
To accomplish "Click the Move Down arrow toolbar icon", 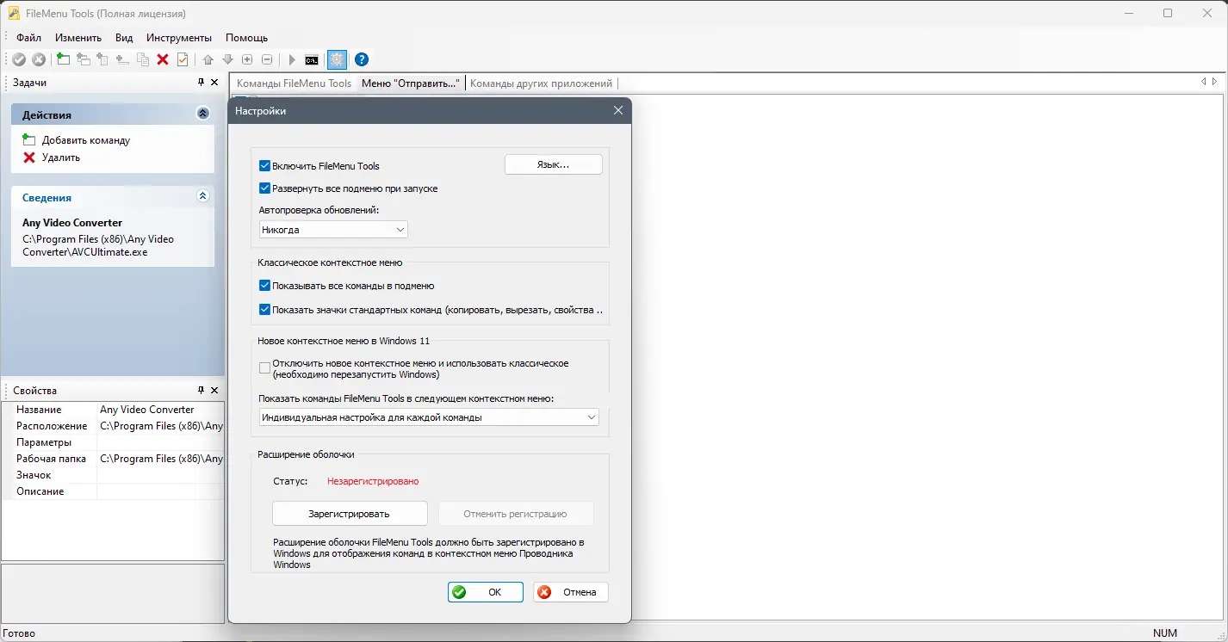I will tap(227, 59).
